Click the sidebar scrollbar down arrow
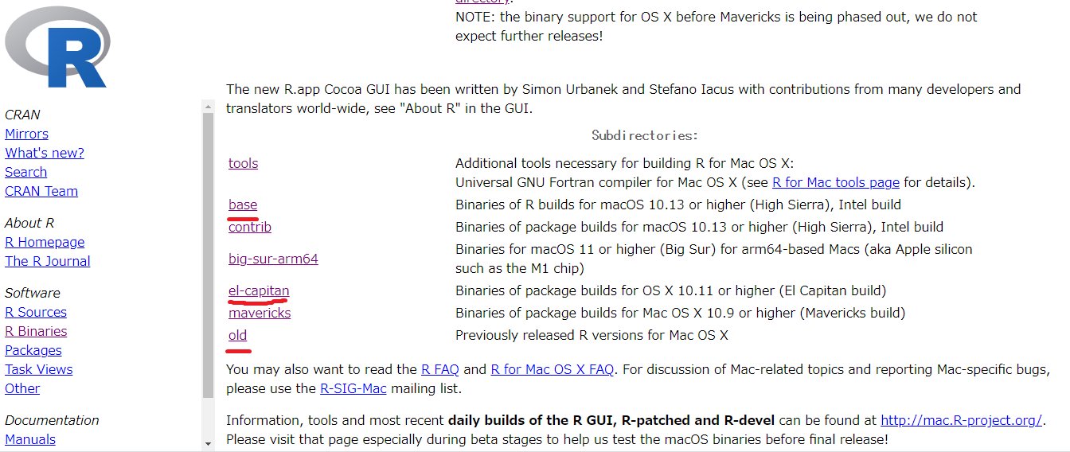 pos(209,443)
